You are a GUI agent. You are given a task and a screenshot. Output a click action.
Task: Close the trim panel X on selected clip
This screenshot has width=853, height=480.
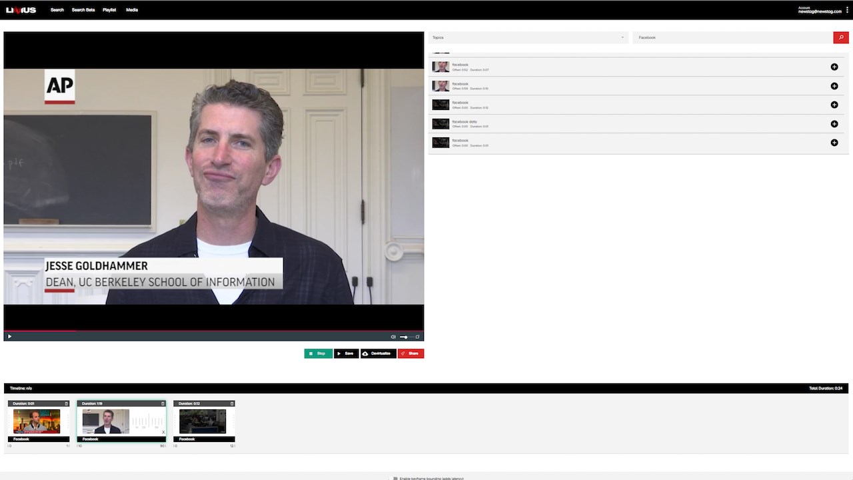(163, 432)
